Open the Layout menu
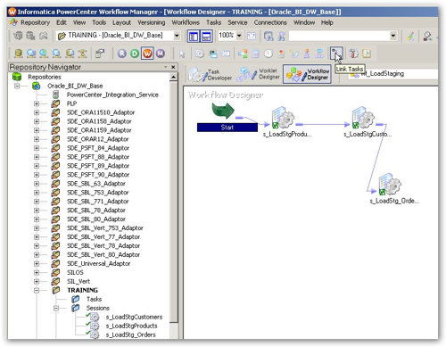Viewport: 446px width, 347px height. click(x=121, y=22)
